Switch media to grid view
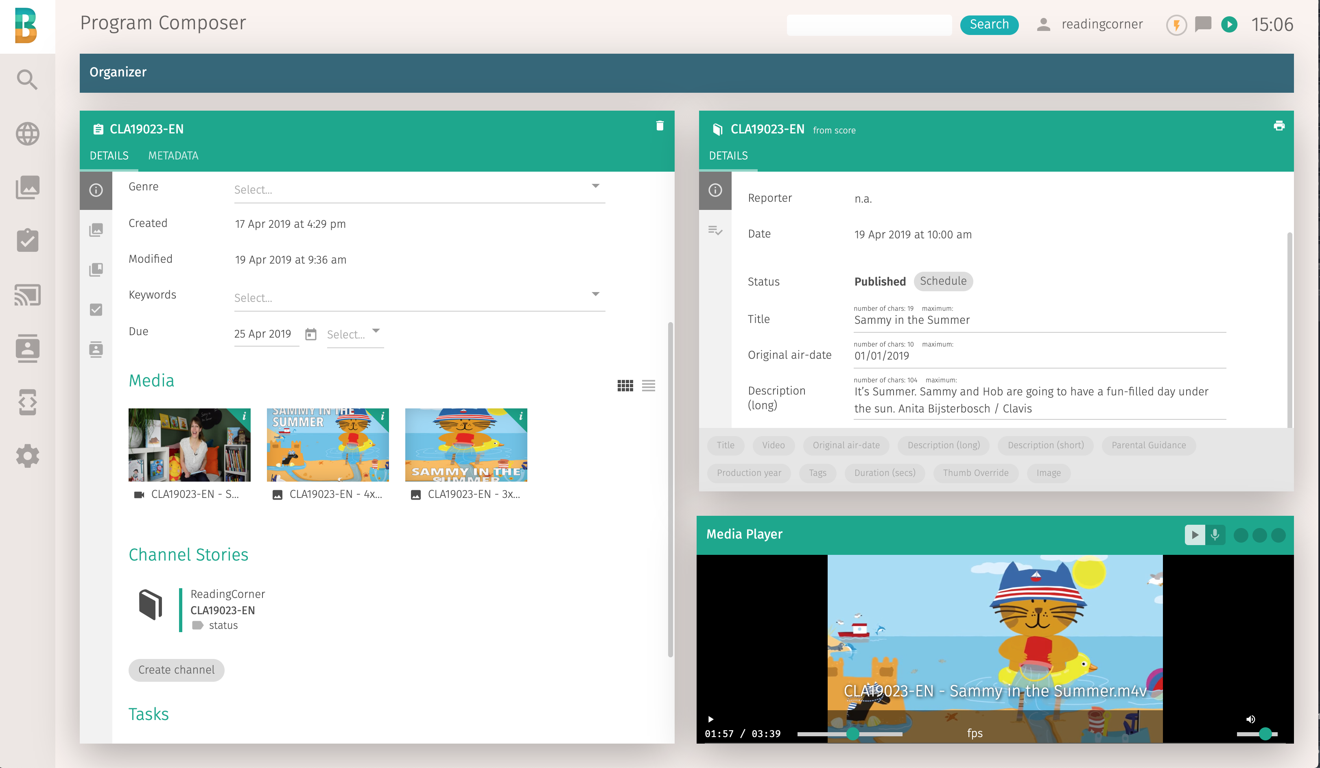 click(x=625, y=386)
